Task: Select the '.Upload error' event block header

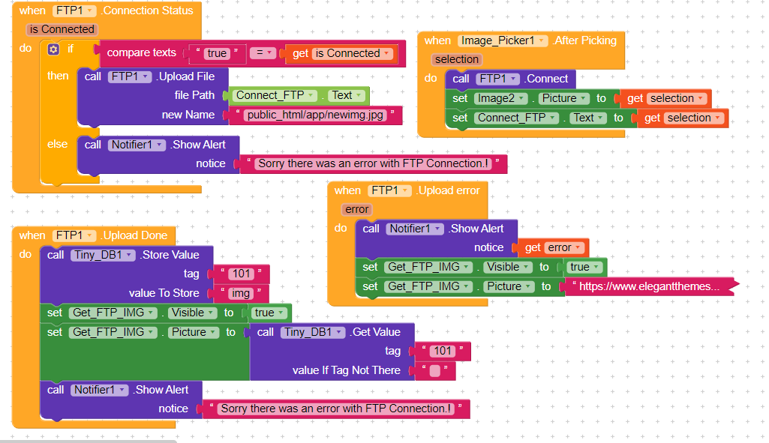Action: (x=448, y=190)
